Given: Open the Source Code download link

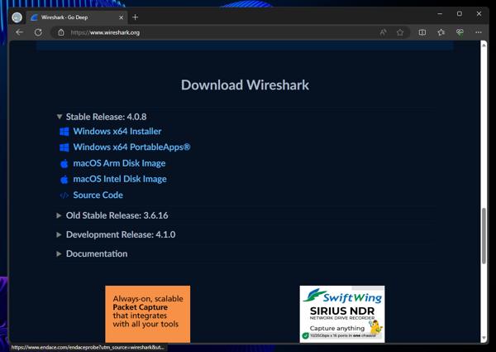Looking at the screenshot, I should click(x=98, y=195).
